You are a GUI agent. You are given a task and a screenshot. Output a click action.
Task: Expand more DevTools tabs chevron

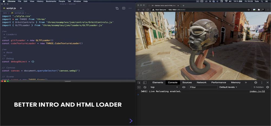246,82
